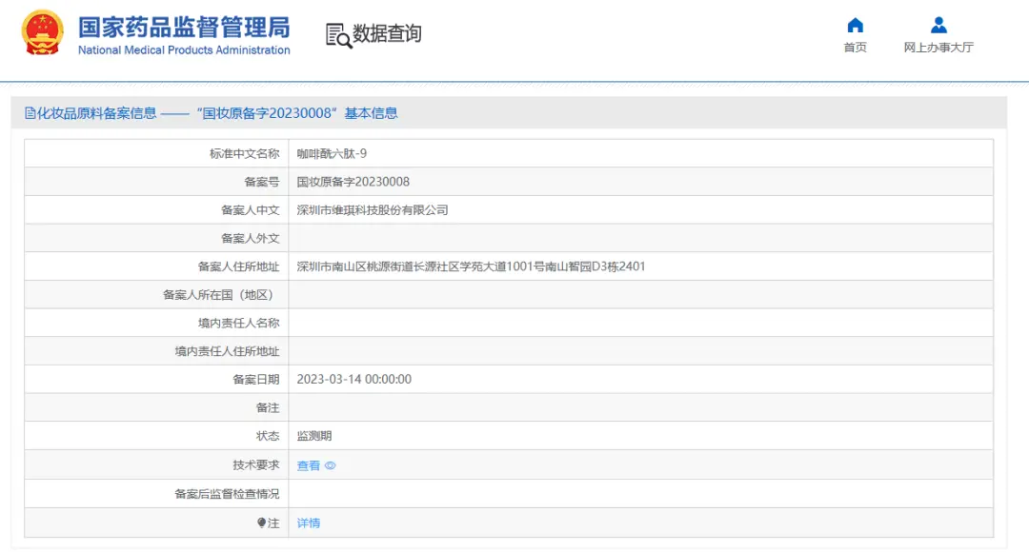Select the 2023-03-14 00:00:00 date value
1029x552 pixels.
(353, 380)
